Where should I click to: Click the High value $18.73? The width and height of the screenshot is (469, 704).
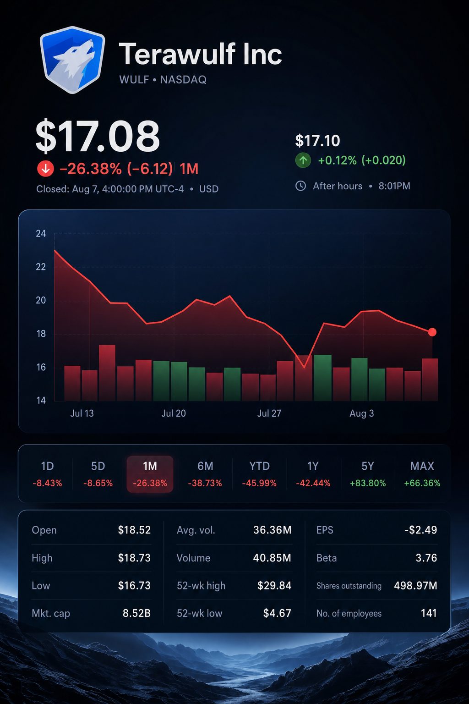click(x=134, y=558)
